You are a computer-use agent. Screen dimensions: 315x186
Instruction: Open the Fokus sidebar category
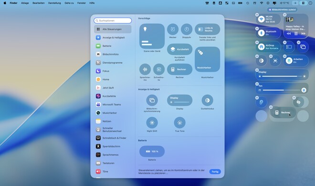pyautogui.click(x=113, y=71)
